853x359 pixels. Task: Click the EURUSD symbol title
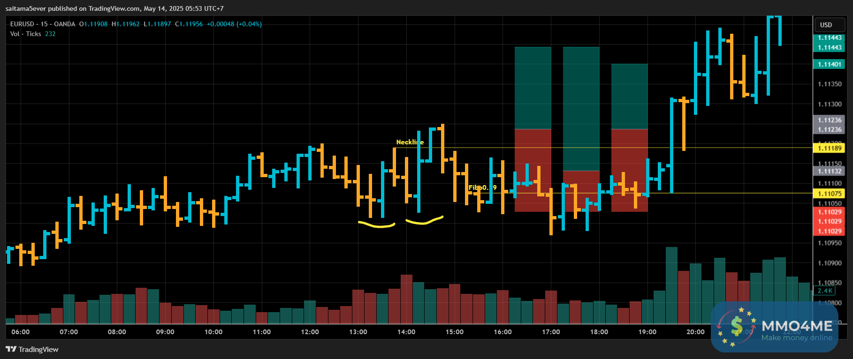pyautogui.click(x=22, y=24)
